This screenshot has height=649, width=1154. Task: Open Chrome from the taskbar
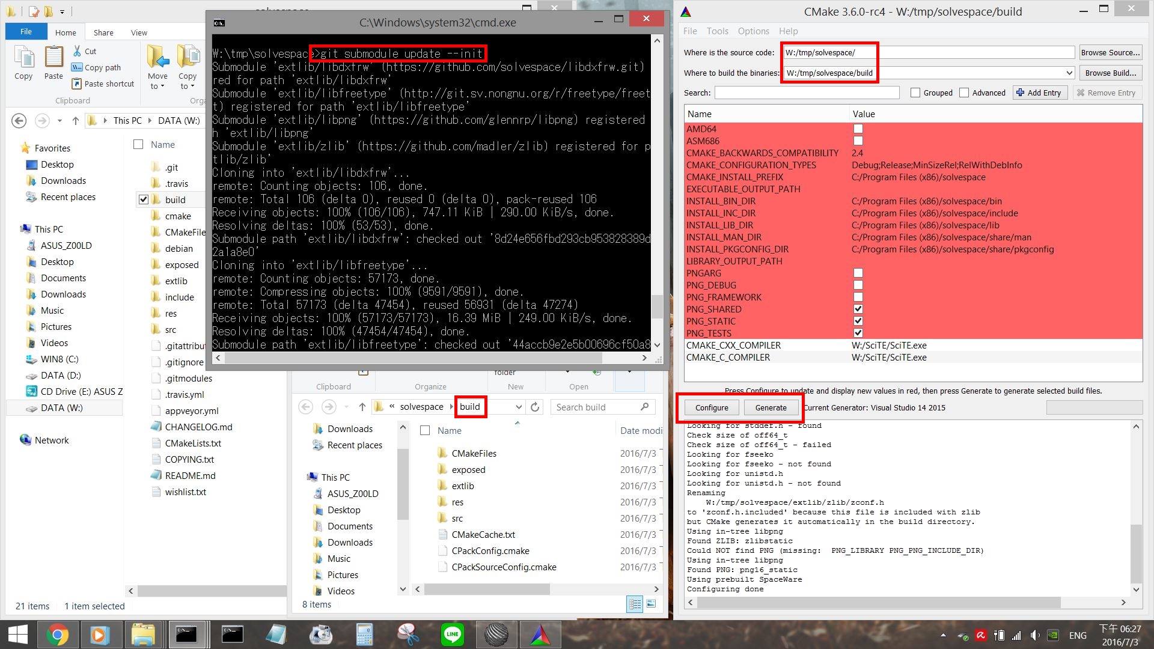click(x=57, y=635)
